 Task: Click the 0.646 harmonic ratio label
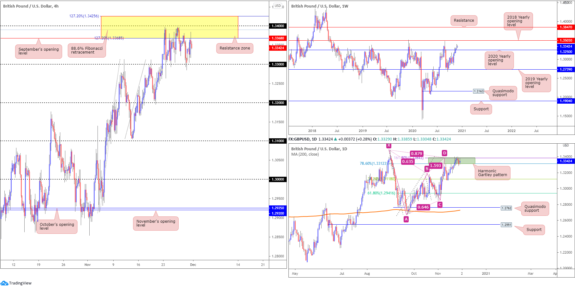click(x=423, y=207)
